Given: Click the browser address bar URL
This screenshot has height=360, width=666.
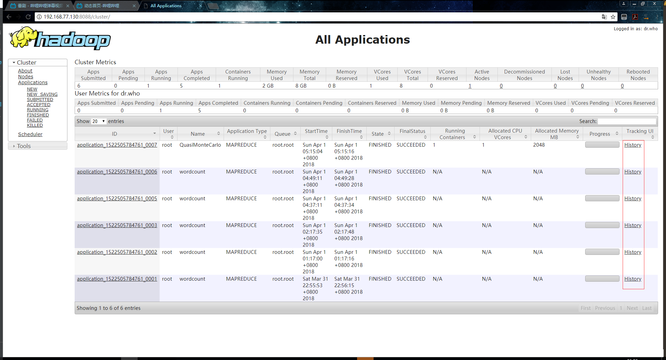Looking at the screenshot, I should [x=77, y=17].
